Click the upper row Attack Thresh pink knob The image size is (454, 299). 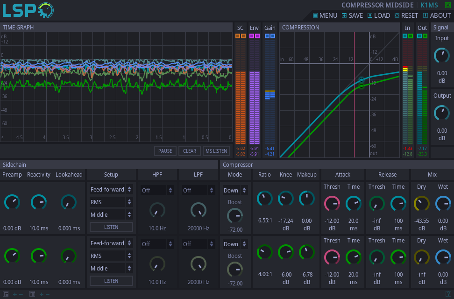[332, 204]
